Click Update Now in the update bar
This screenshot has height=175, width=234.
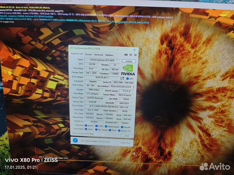125,143
